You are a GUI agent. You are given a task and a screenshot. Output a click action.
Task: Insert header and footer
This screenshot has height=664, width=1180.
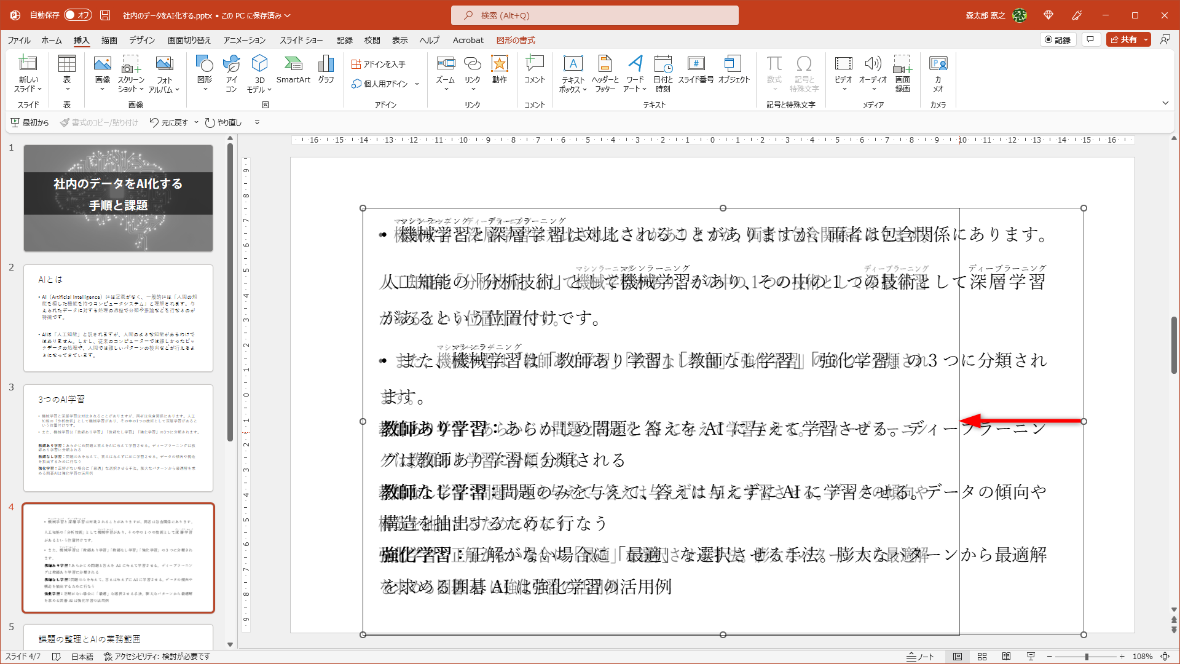click(604, 73)
